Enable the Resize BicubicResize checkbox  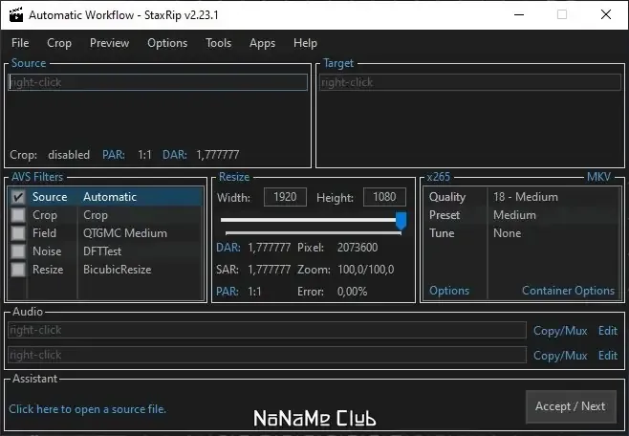(x=18, y=269)
